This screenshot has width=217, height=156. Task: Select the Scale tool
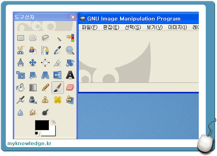(21, 75)
